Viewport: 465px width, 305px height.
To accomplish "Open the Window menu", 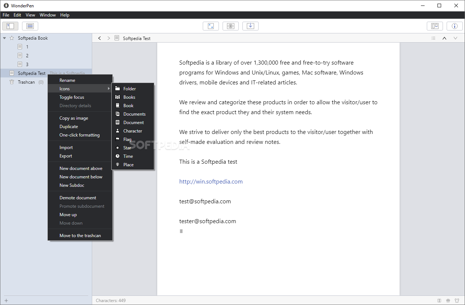I will pyautogui.click(x=48, y=15).
